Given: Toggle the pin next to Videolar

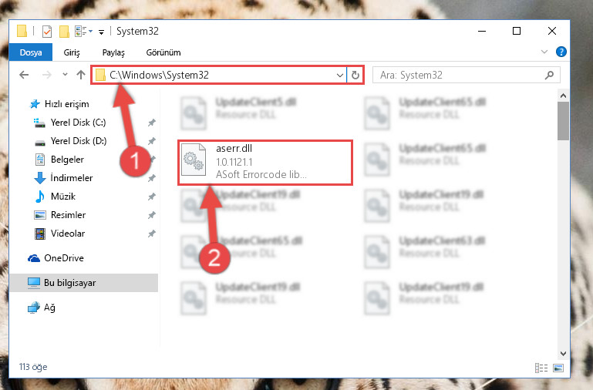Looking at the screenshot, I should click(152, 234).
